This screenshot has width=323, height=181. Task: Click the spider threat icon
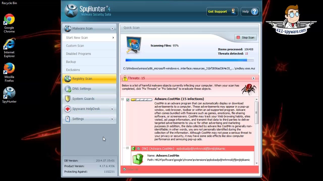249,89
